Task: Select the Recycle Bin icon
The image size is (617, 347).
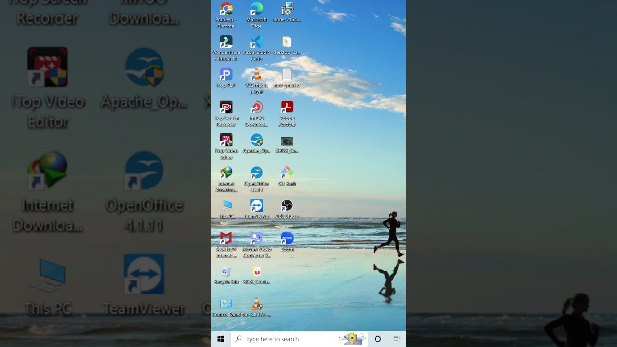Action: 226,274
